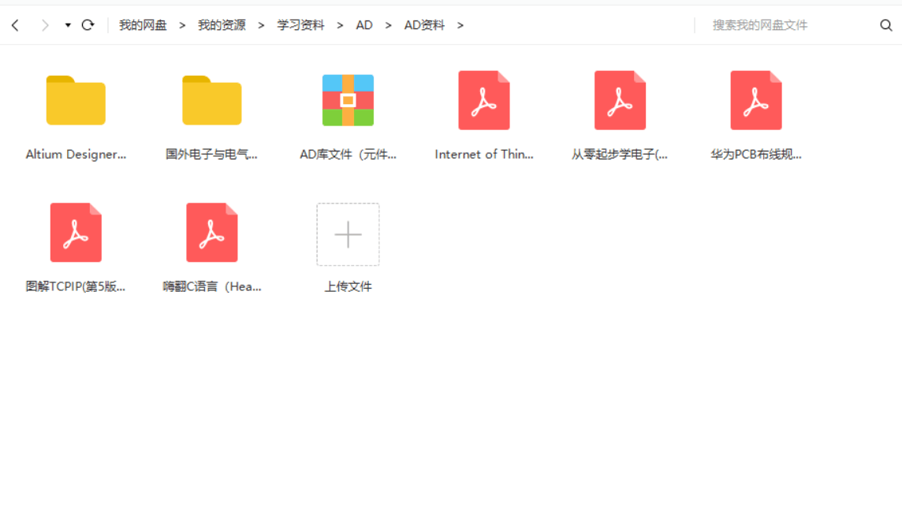Expand chevron after AD资料 breadcrumb
Viewport: 902px width, 519px height.
point(460,25)
